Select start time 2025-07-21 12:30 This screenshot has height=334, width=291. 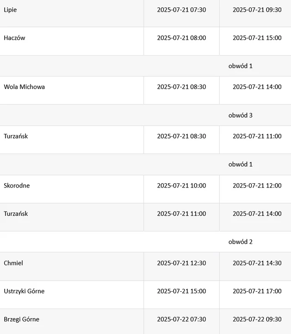pyautogui.click(x=181, y=263)
